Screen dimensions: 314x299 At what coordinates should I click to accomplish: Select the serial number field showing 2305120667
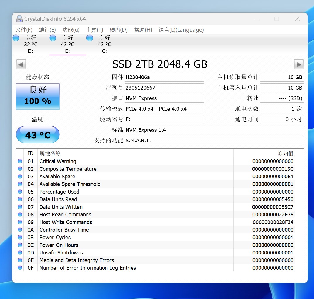[x=164, y=88]
